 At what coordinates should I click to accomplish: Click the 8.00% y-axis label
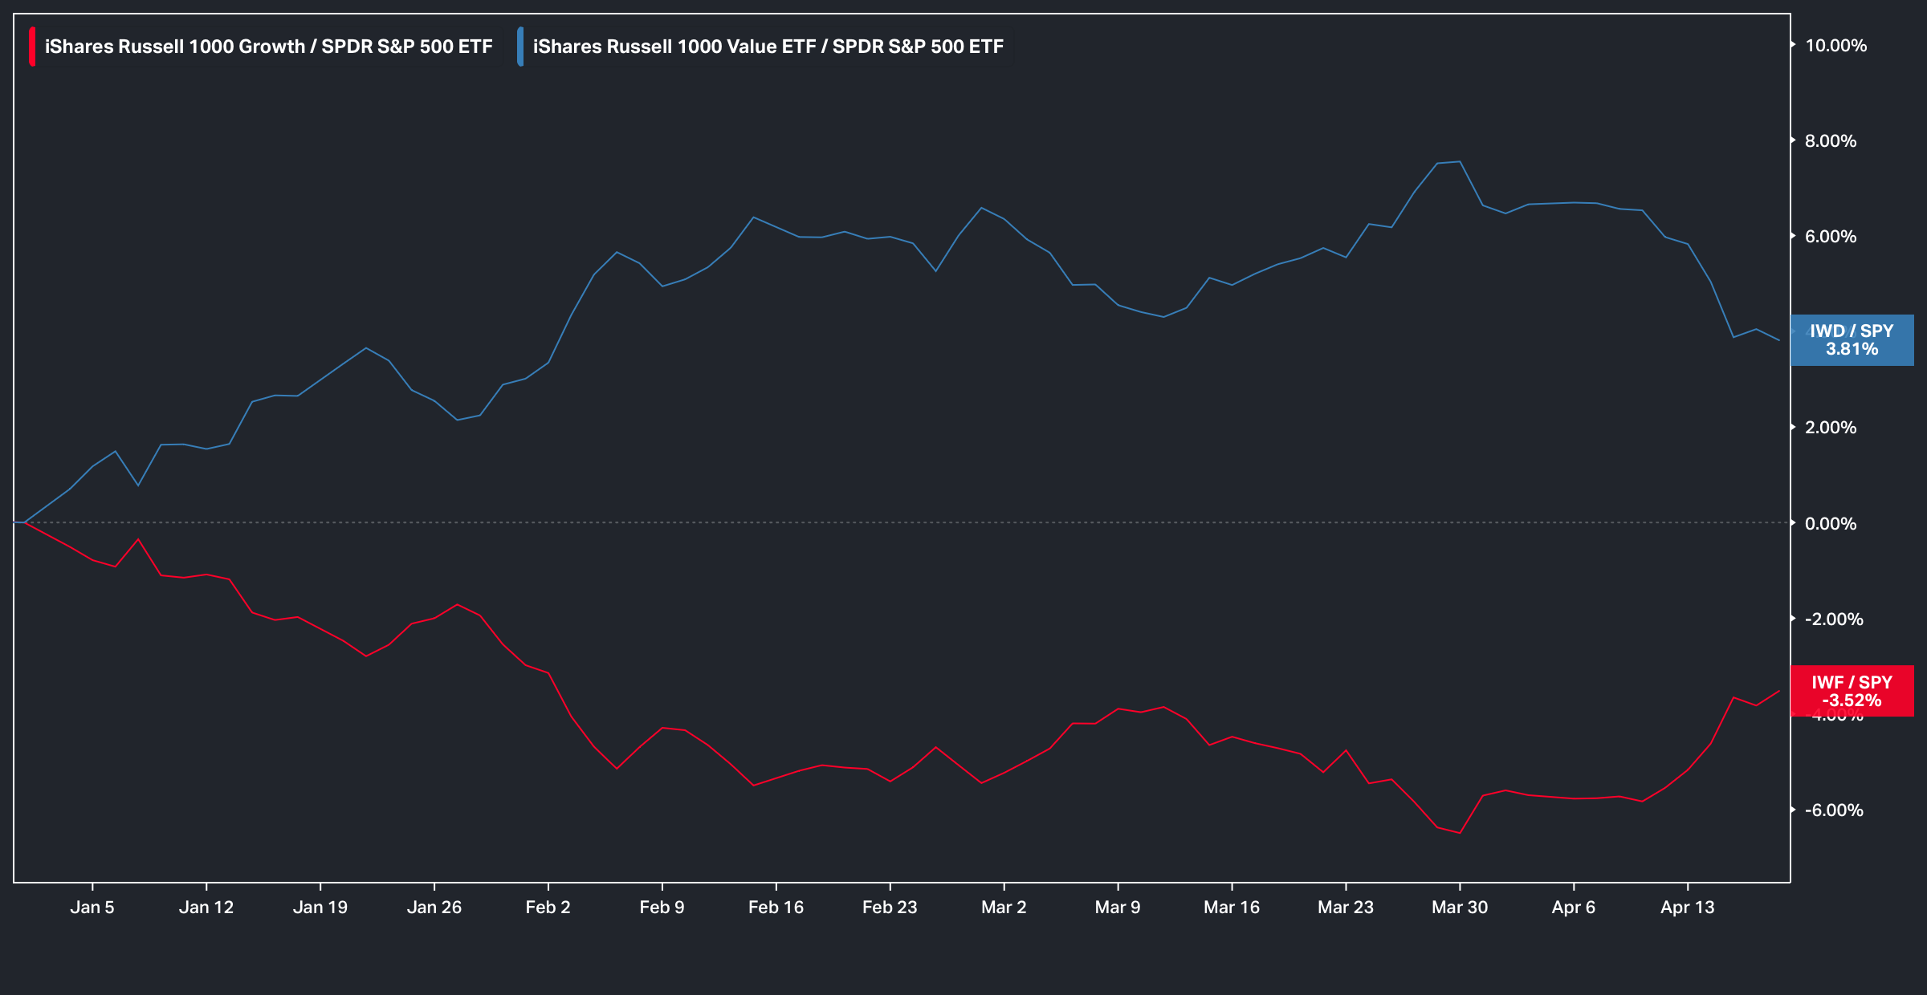click(x=1830, y=141)
